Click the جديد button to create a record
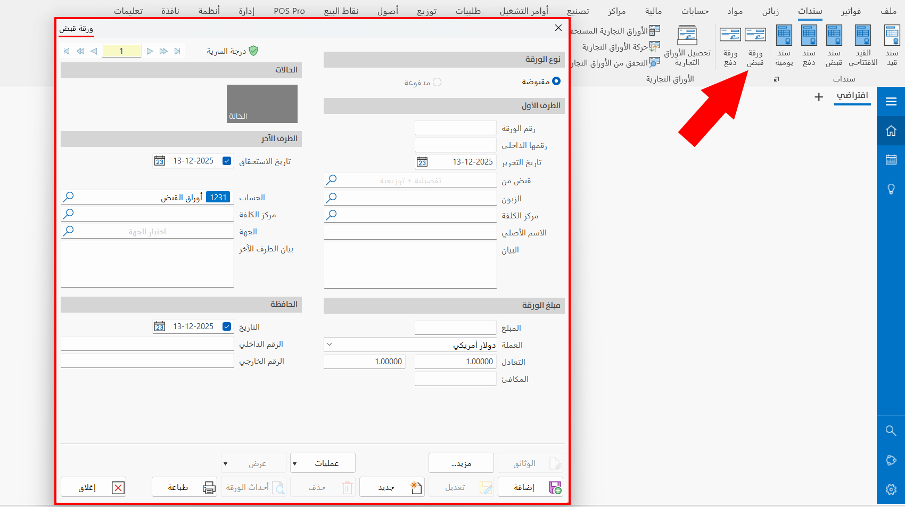 tap(392, 486)
